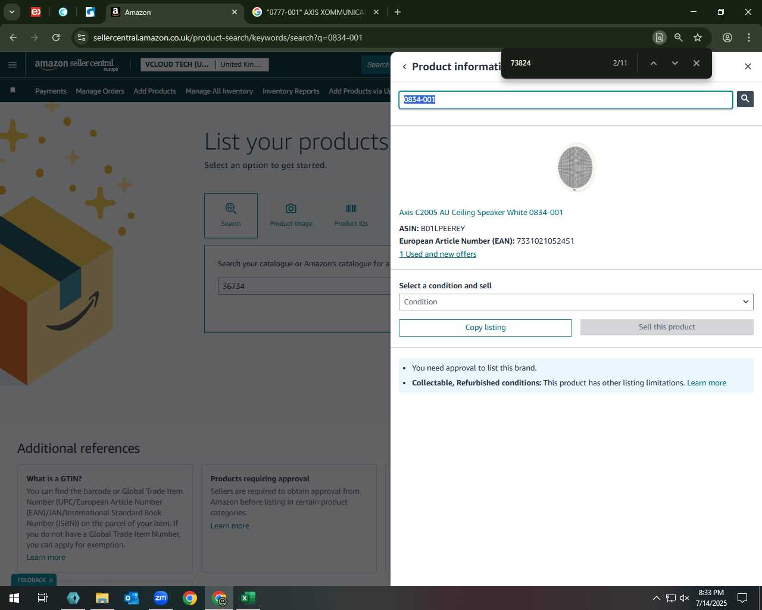Click the FEEDBACK tab
The height and width of the screenshot is (610, 762).
tap(32, 580)
